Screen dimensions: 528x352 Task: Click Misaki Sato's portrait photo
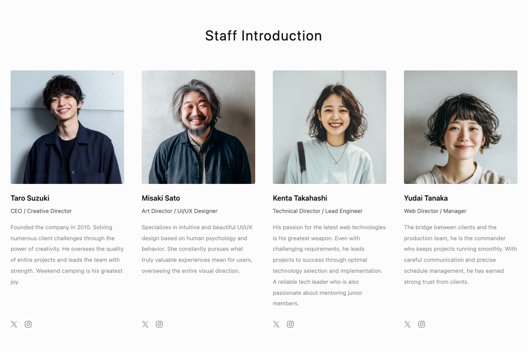coord(198,127)
